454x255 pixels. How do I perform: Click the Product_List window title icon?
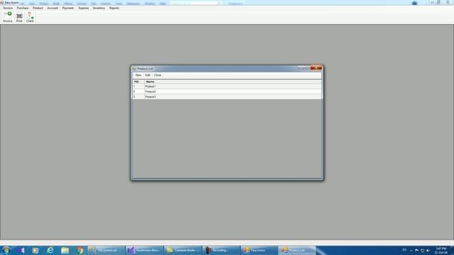coord(134,69)
